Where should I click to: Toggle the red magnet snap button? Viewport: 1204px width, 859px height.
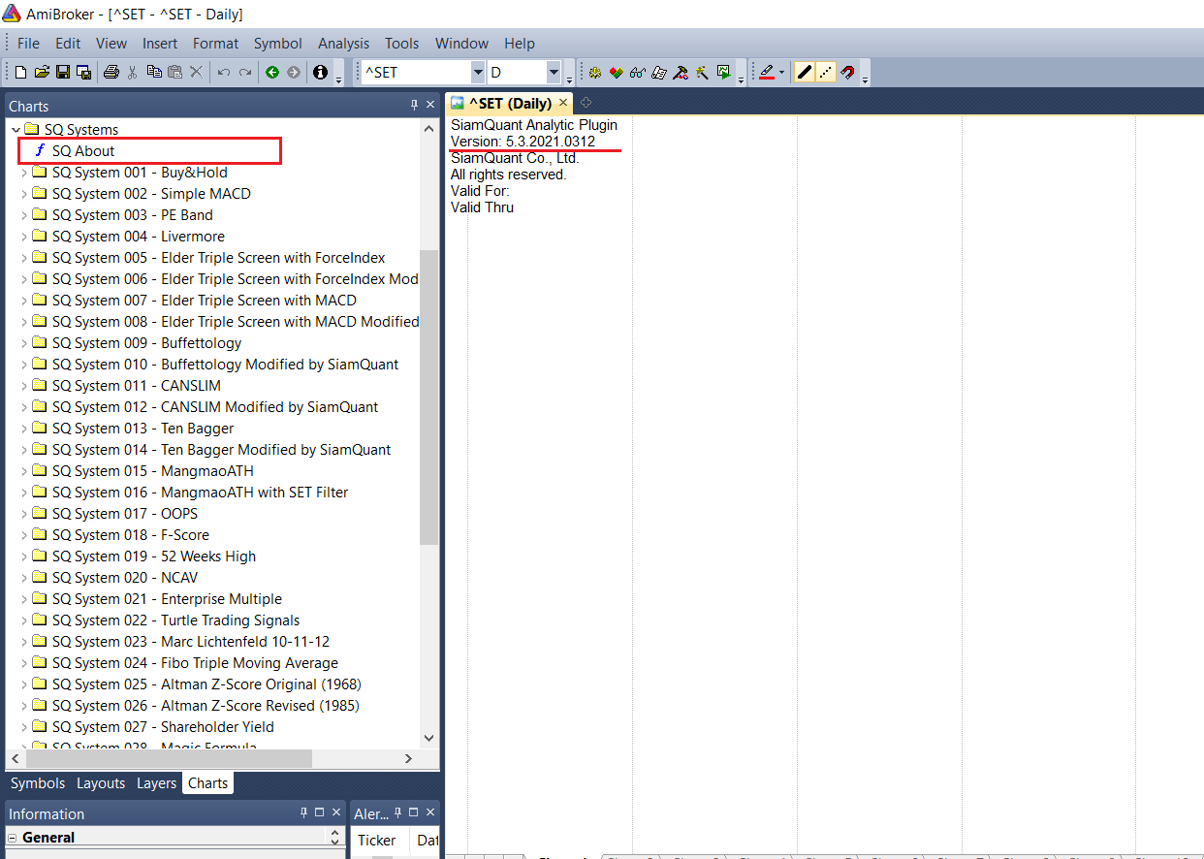tap(847, 73)
